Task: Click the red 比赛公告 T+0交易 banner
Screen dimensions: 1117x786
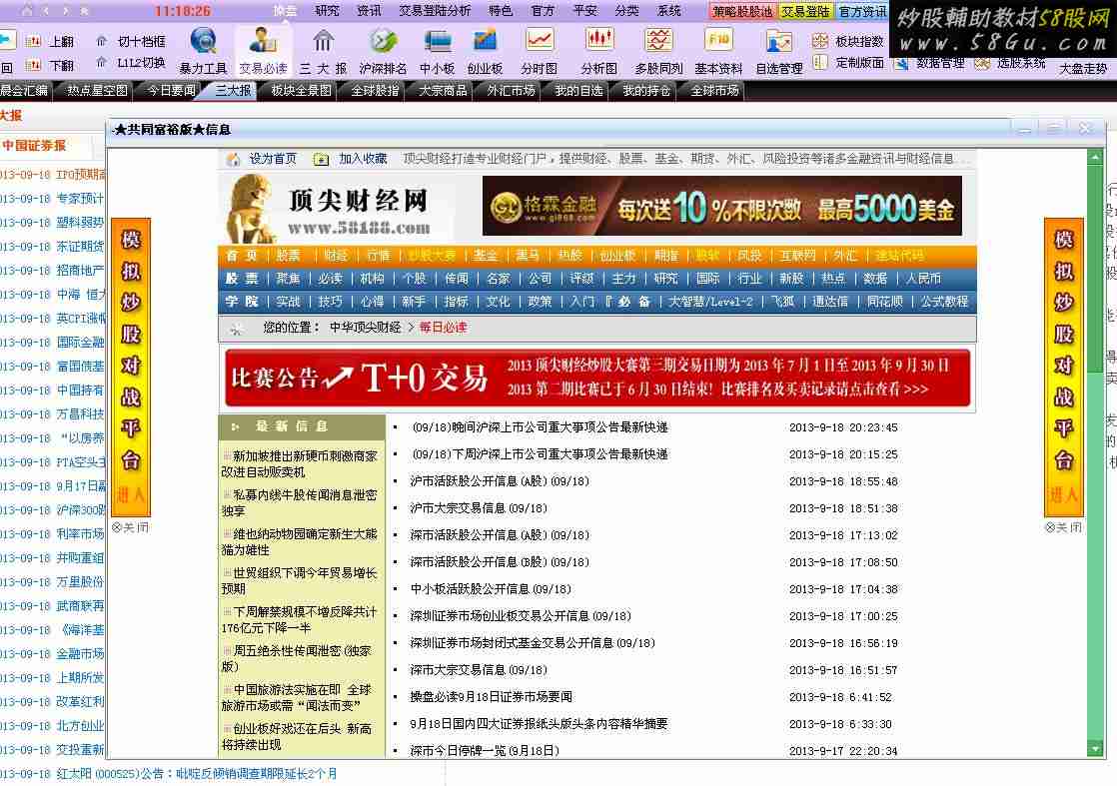Action: click(x=597, y=379)
